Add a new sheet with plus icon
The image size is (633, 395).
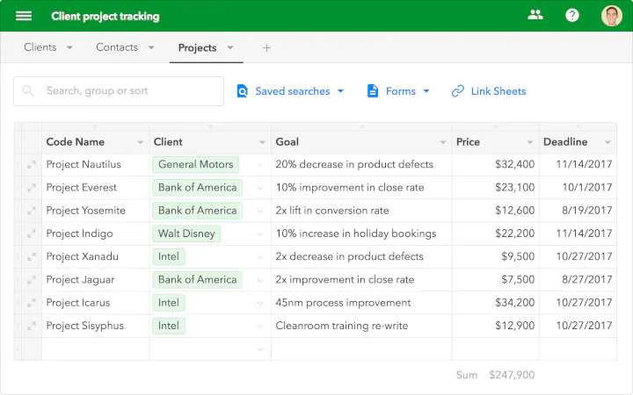click(266, 48)
